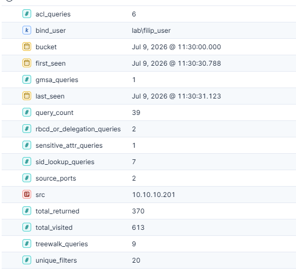Select the sid_lookup_queries field name

coord(65,162)
